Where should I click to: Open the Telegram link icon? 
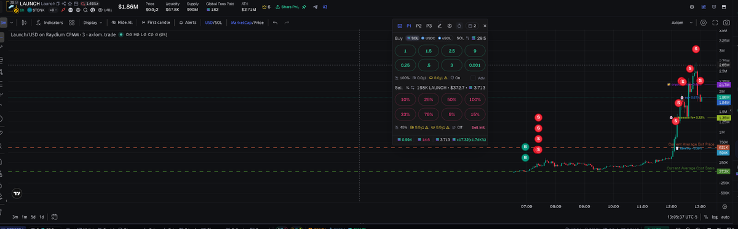coord(315,6)
